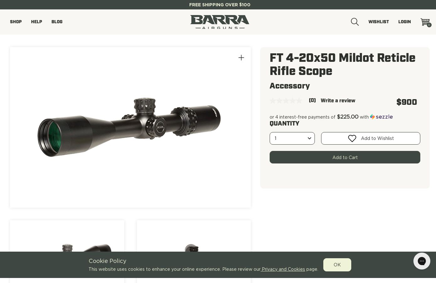
Task: Click the star rating row
Action: click(286, 101)
